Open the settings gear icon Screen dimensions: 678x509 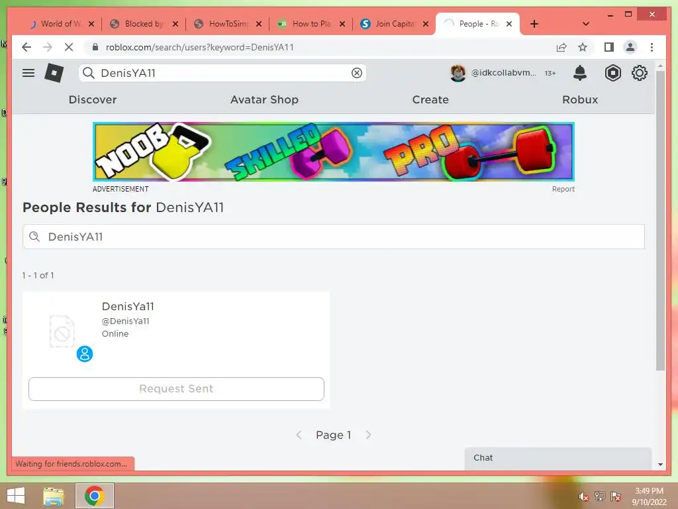pyautogui.click(x=639, y=73)
